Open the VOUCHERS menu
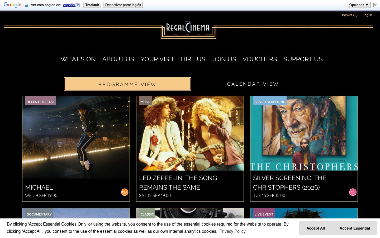 [260, 59]
